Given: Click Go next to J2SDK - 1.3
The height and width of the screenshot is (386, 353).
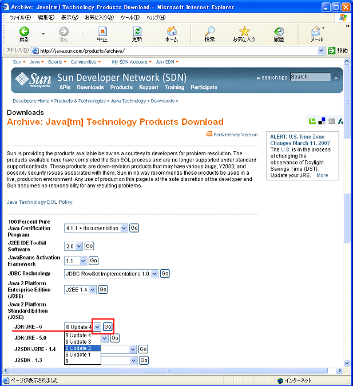Looking at the screenshot, I should (x=144, y=360).
